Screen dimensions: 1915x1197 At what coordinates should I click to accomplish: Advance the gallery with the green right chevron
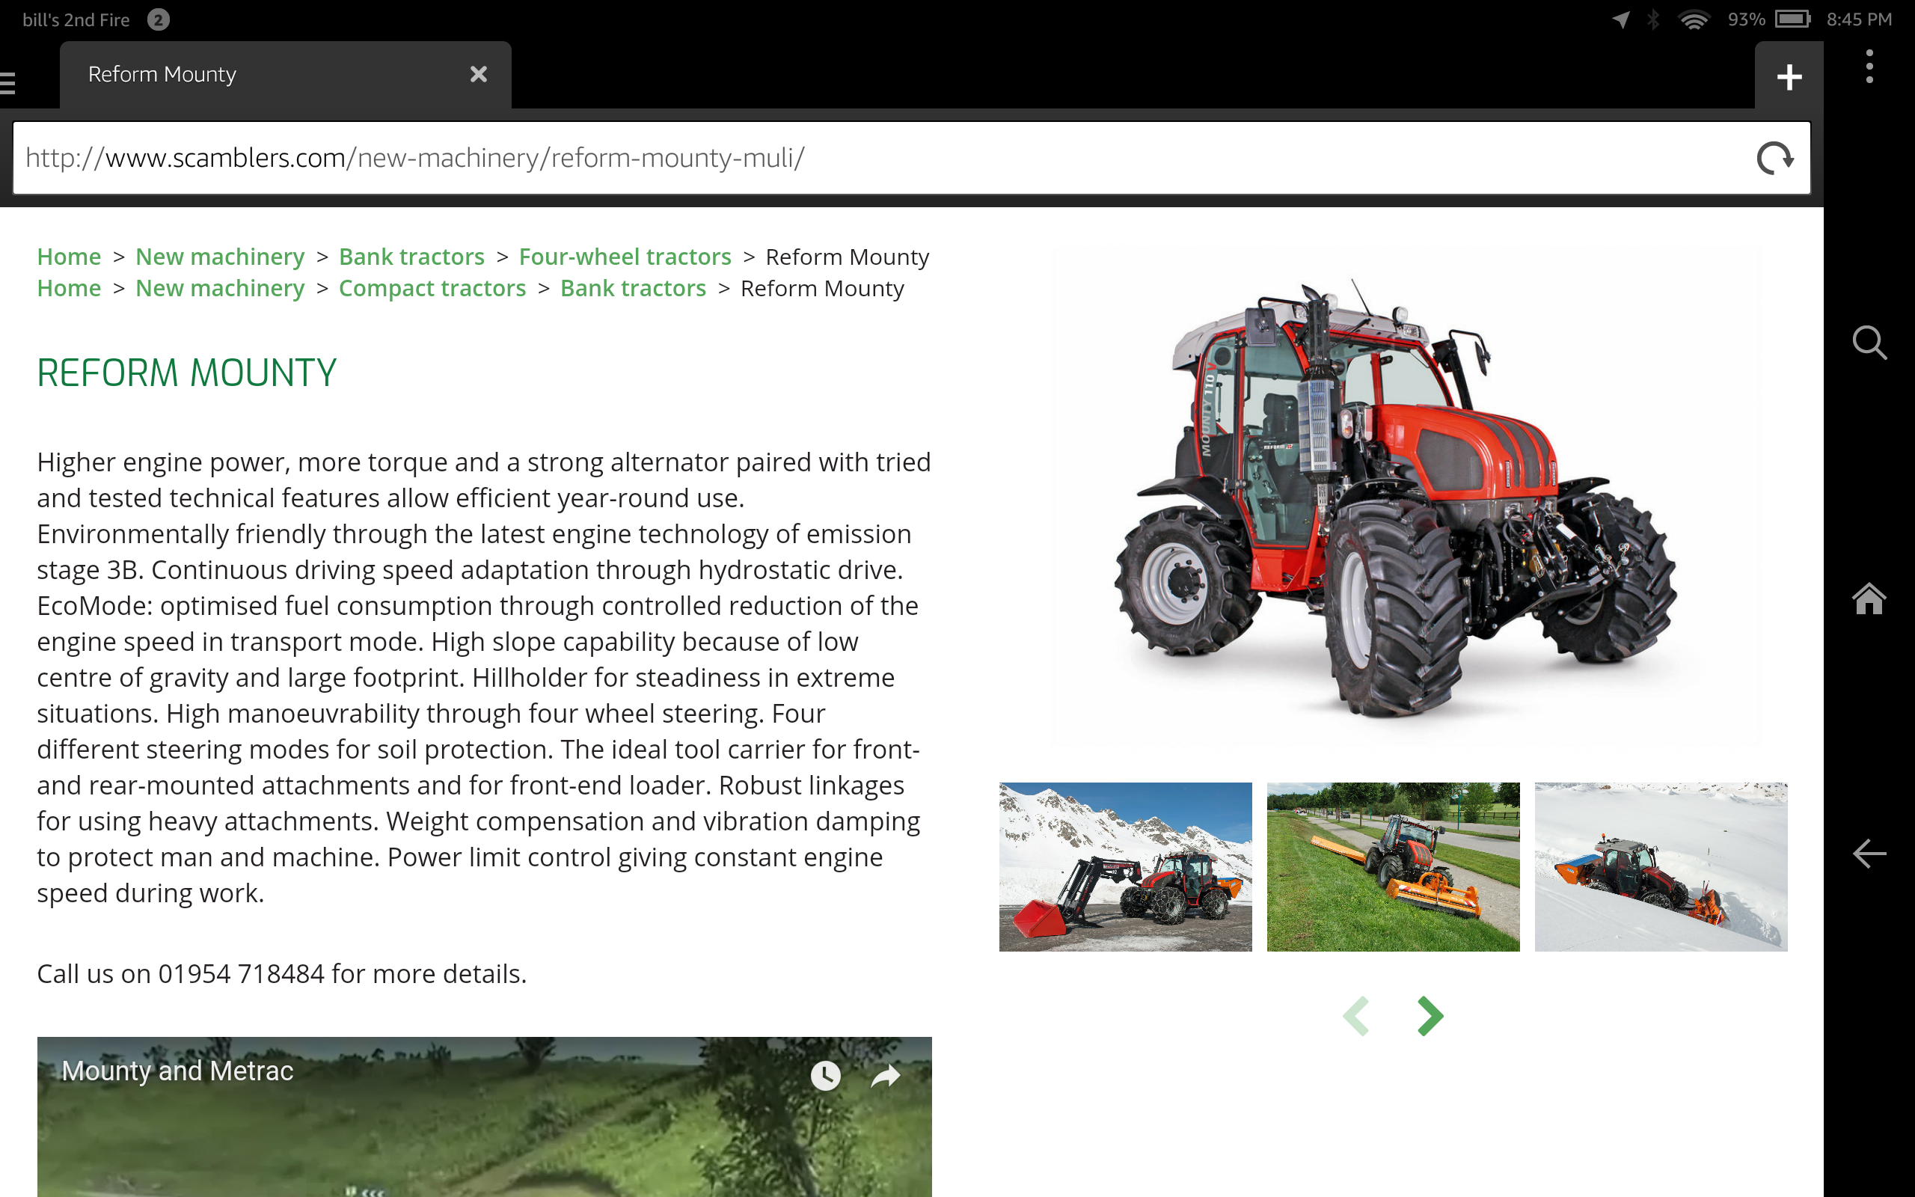coord(1429,1016)
